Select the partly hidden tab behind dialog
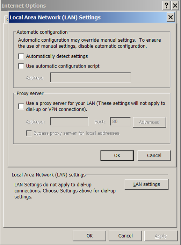Screen dimensions: 181x245 click(x=6, y=19)
